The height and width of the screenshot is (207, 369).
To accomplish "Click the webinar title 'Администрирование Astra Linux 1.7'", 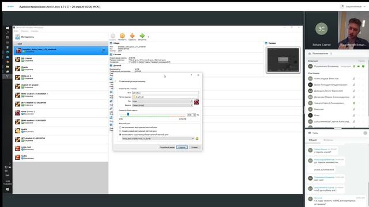I will [x=60, y=6].
